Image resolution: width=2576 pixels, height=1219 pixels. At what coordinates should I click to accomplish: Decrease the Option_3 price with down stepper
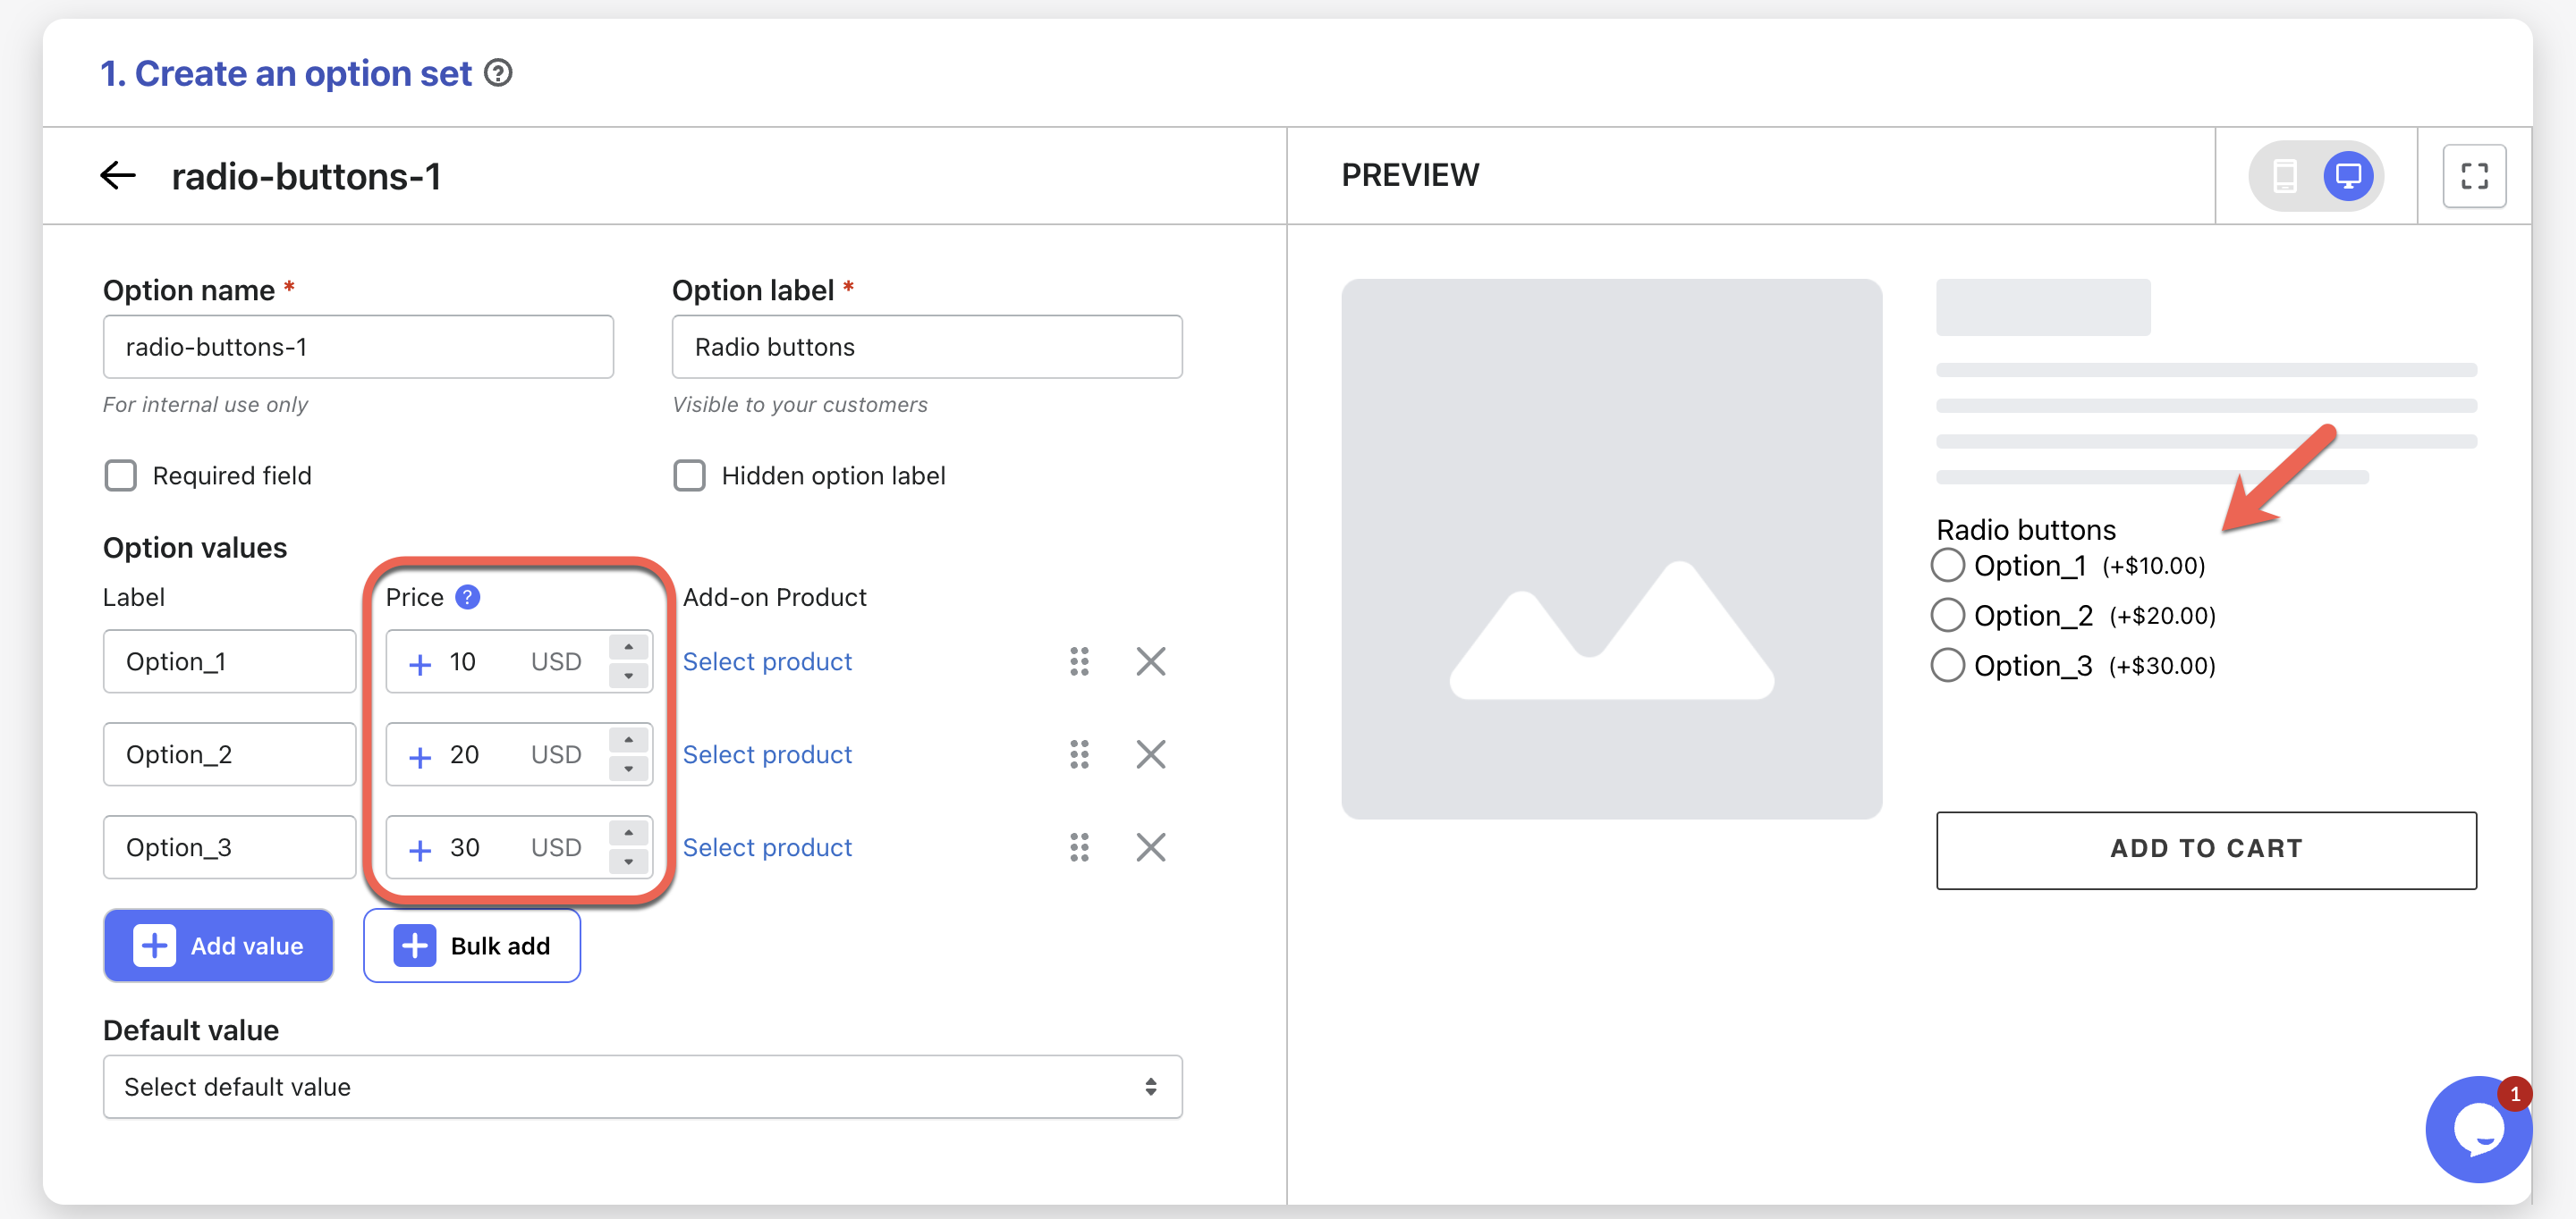click(628, 862)
